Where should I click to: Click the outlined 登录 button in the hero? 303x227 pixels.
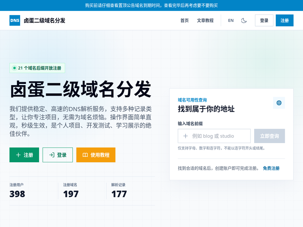[x=58, y=155]
